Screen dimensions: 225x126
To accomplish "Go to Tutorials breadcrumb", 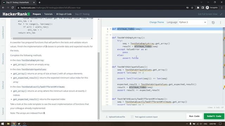I will click(49, 14).
